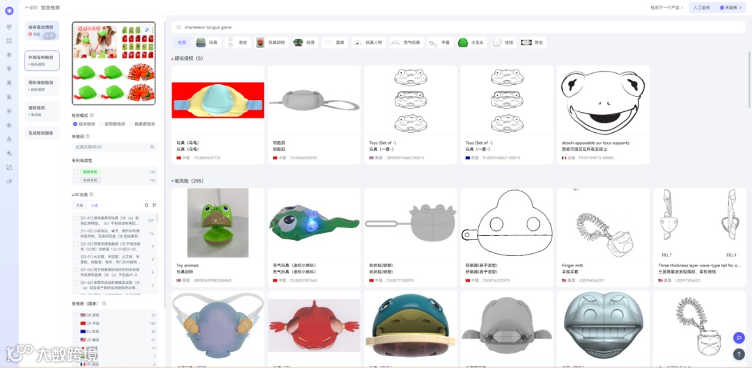The width and height of the screenshot is (752, 368).
Task: Select the 面具 category filter chip
Action: coord(335,42)
